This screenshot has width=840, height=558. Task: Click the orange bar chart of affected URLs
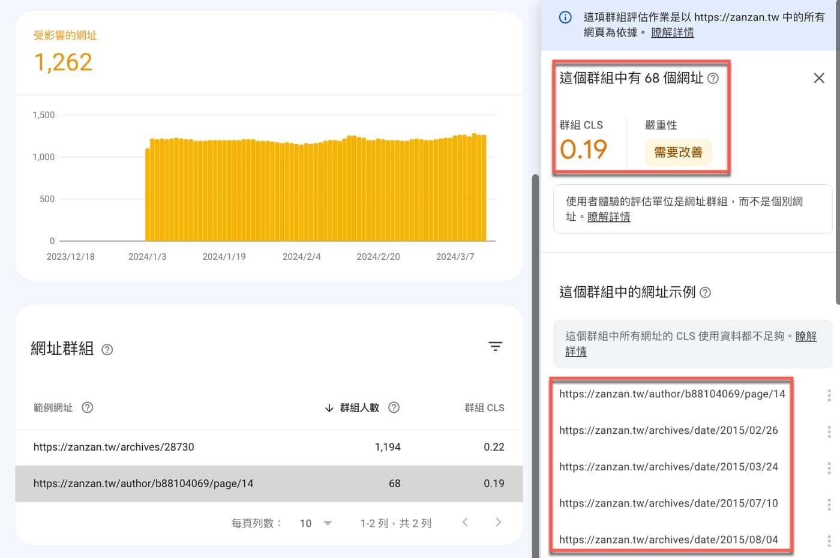[316, 187]
